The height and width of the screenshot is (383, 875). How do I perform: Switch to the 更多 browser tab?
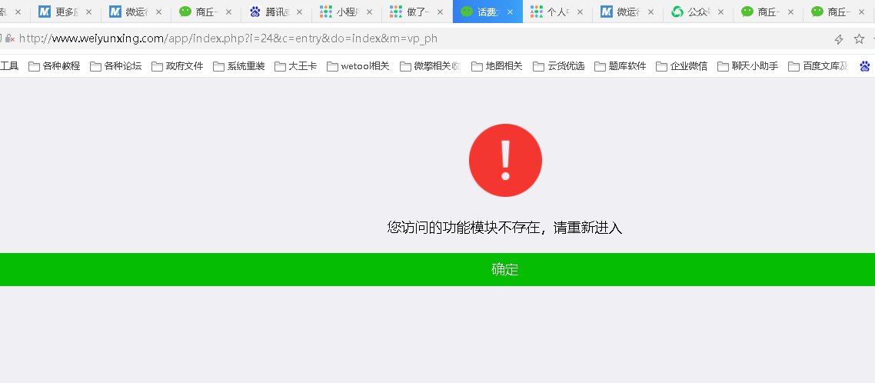coord(65,12)
